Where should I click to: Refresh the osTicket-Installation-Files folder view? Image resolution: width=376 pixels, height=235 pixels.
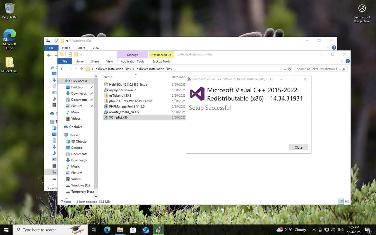coord(289,69)
